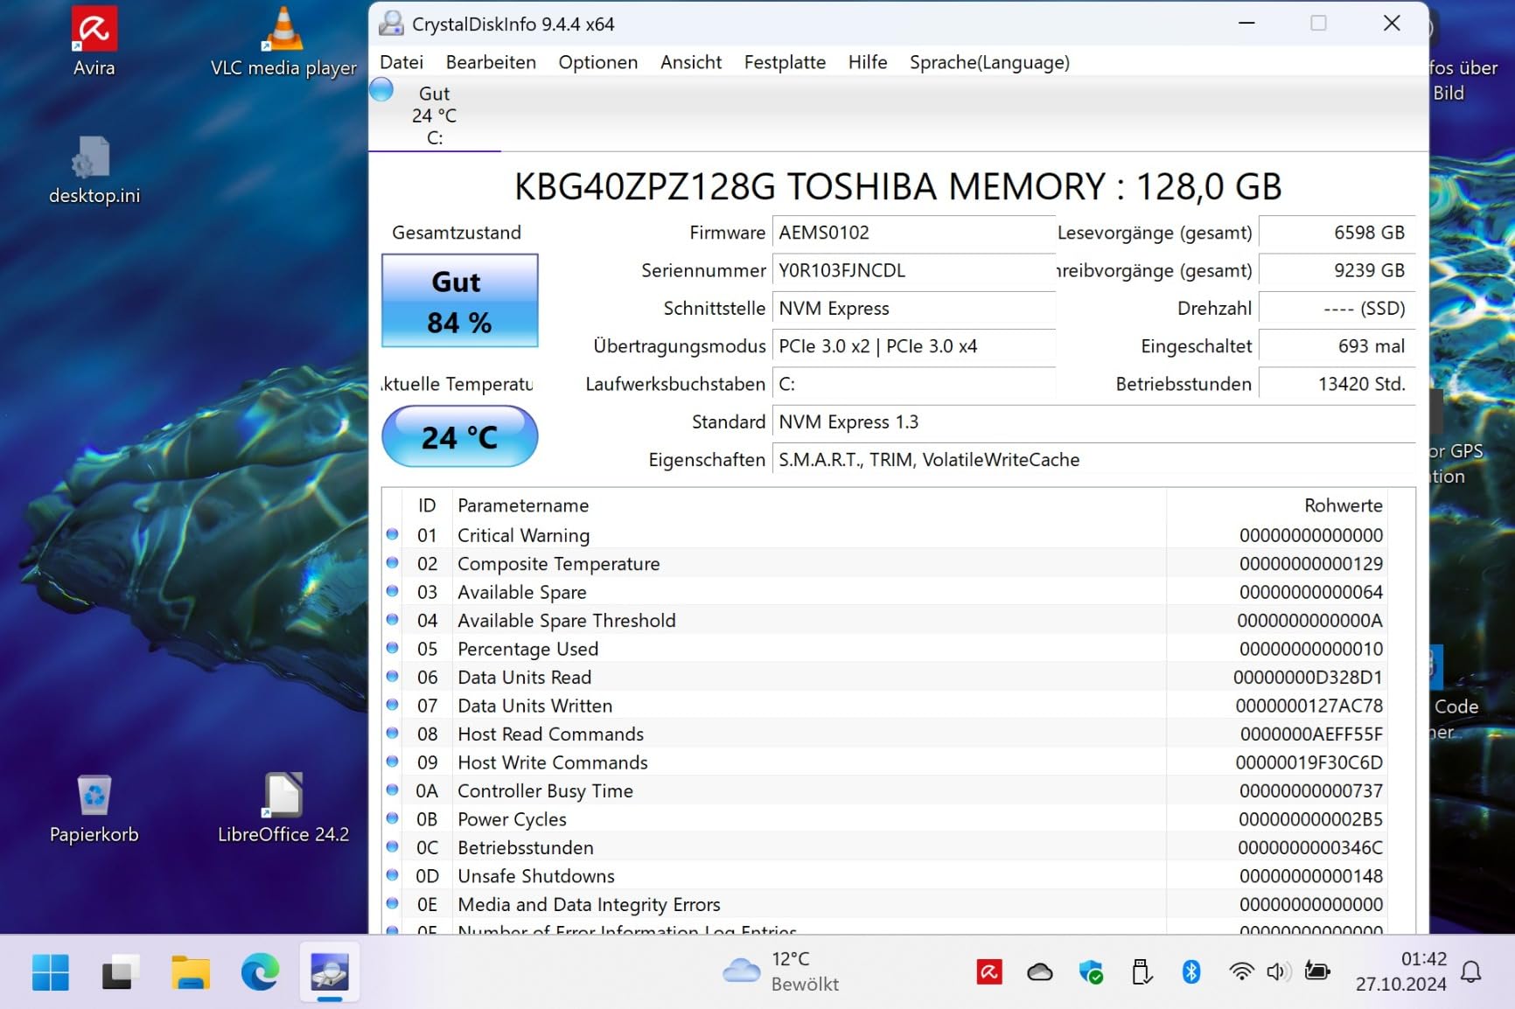Open the notification bell icon
This screenshot has width=1515, height=1009.
click(1472, 971)
